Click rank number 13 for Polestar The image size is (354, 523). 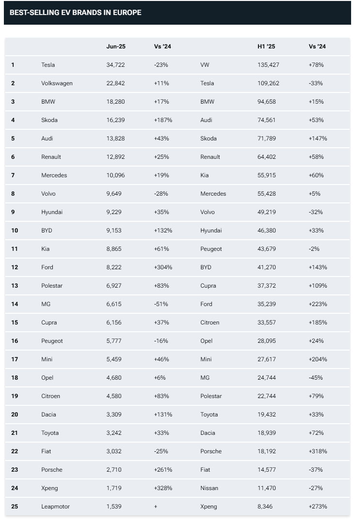coord(15,286)
